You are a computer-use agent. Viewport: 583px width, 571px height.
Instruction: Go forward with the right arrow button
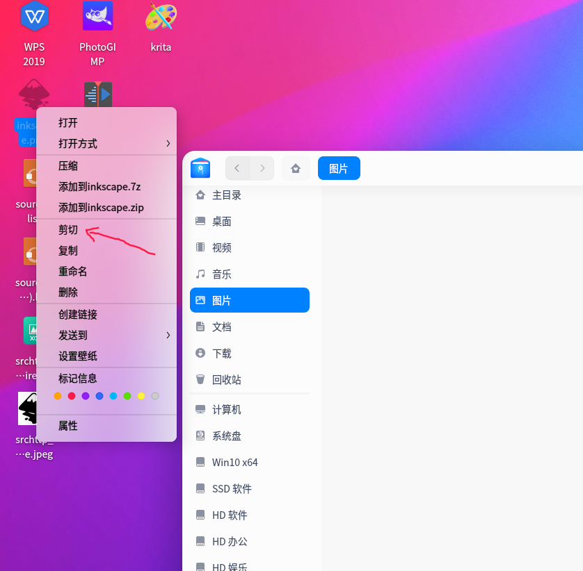tap(262, 168)
